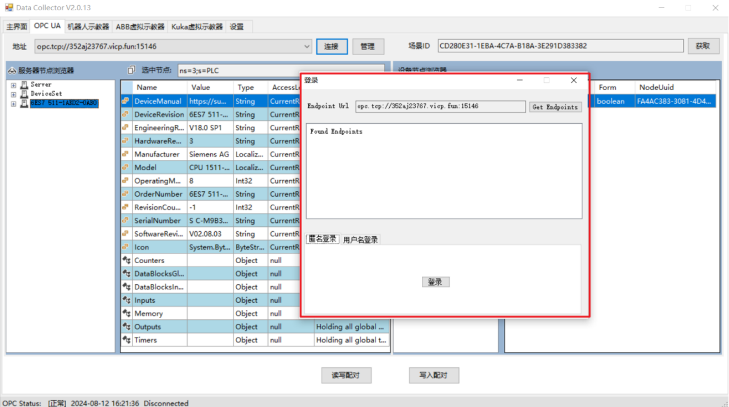Viewport: 729px width, 407px height.
Task: Click the 读写配对 button
Action: tap(346, 375)
